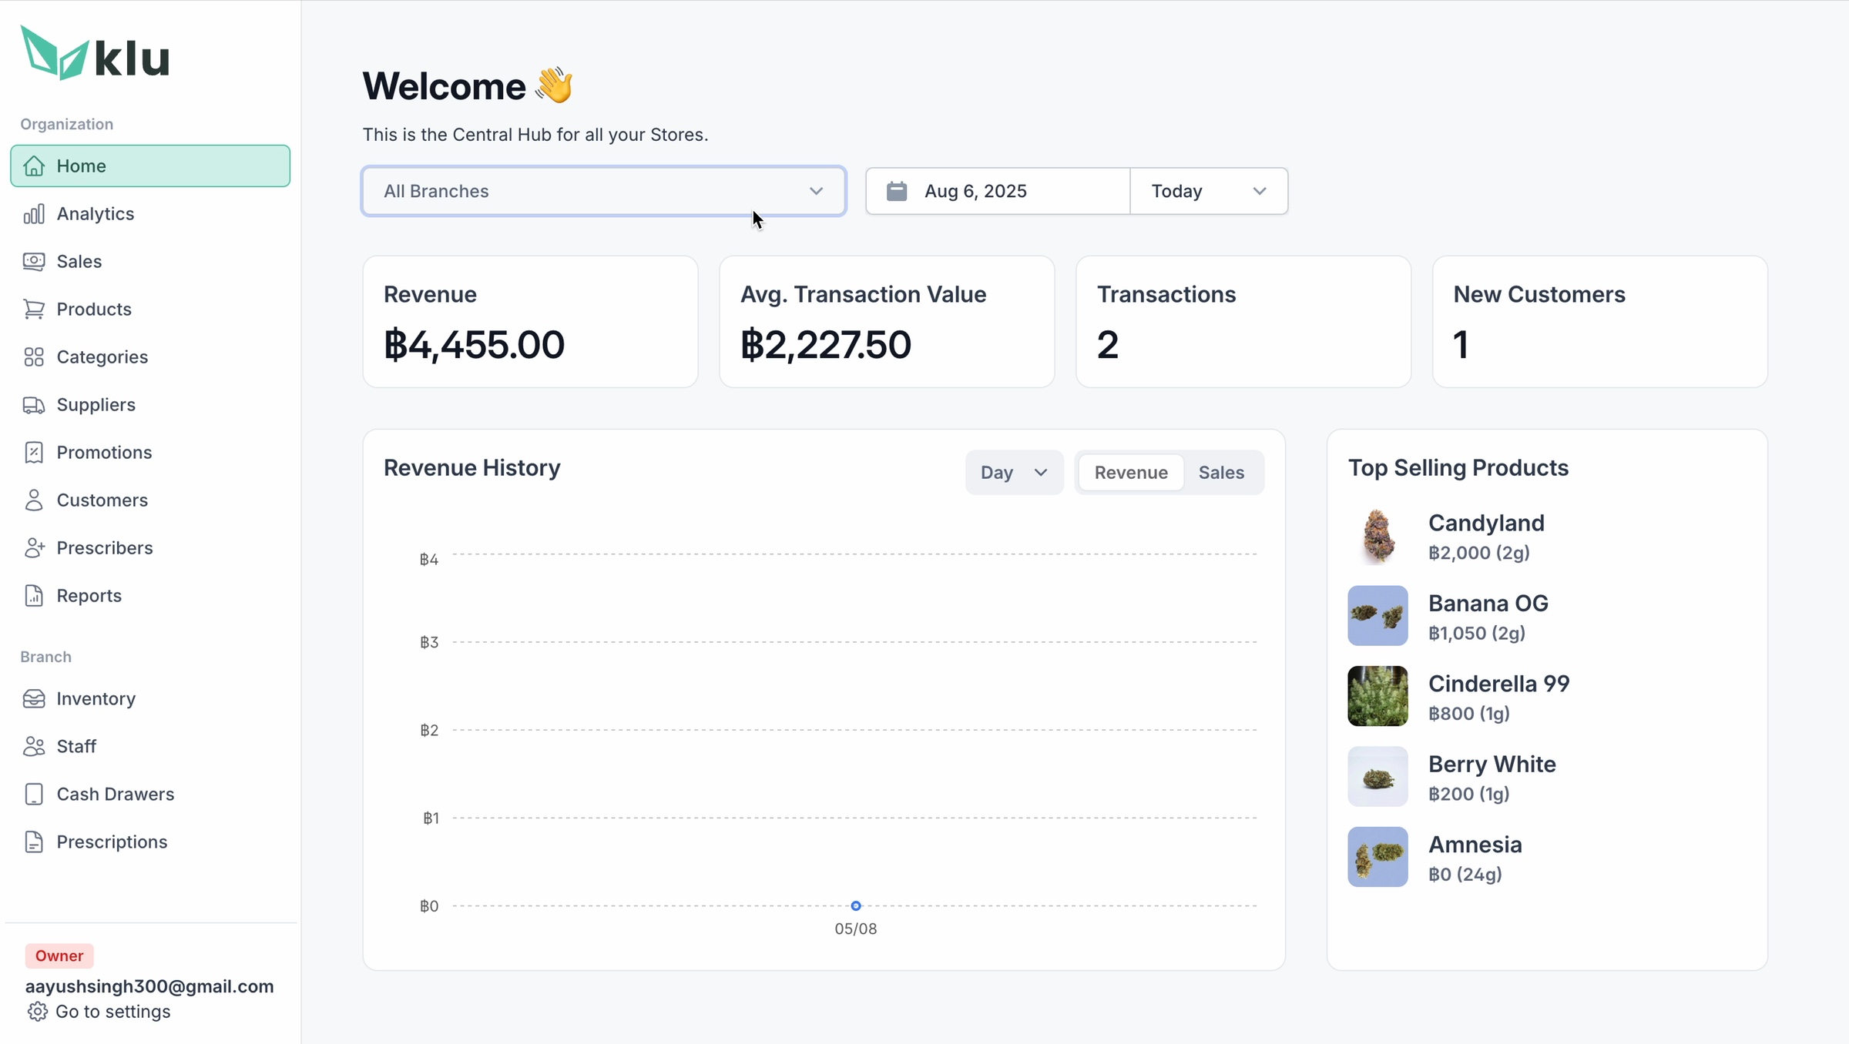1849x1044 pixels.
Task: Open the Prescriptions page
Action: 150,842
